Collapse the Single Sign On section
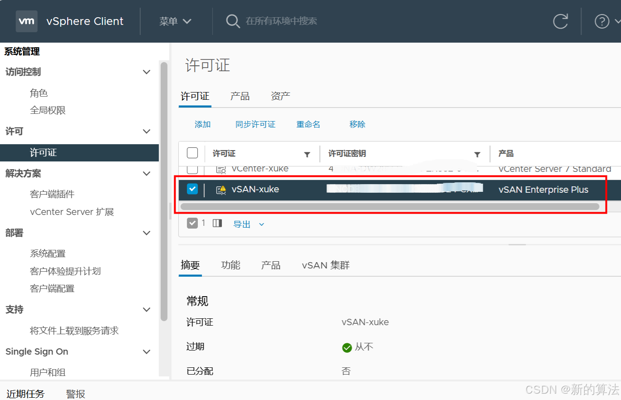 point(147,352)
